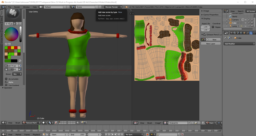The height and width of the screenshot is (136, 256).
Task: Add new image with plus icon
Action: tap(193, 123)
